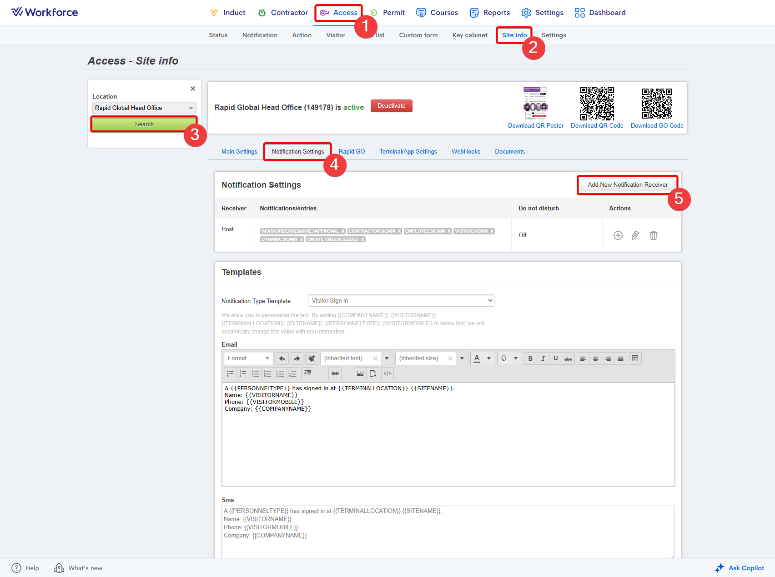The width and height of the screenshot is (775, 577).
Task: Toggle underline formatting in email editor
Action: pos(555,358)
